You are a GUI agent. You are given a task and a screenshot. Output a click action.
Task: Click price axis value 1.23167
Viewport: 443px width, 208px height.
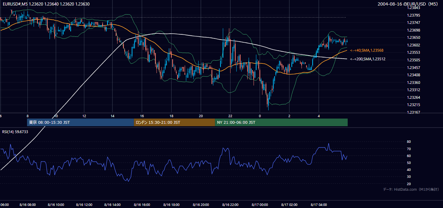[x=413, y=112]
